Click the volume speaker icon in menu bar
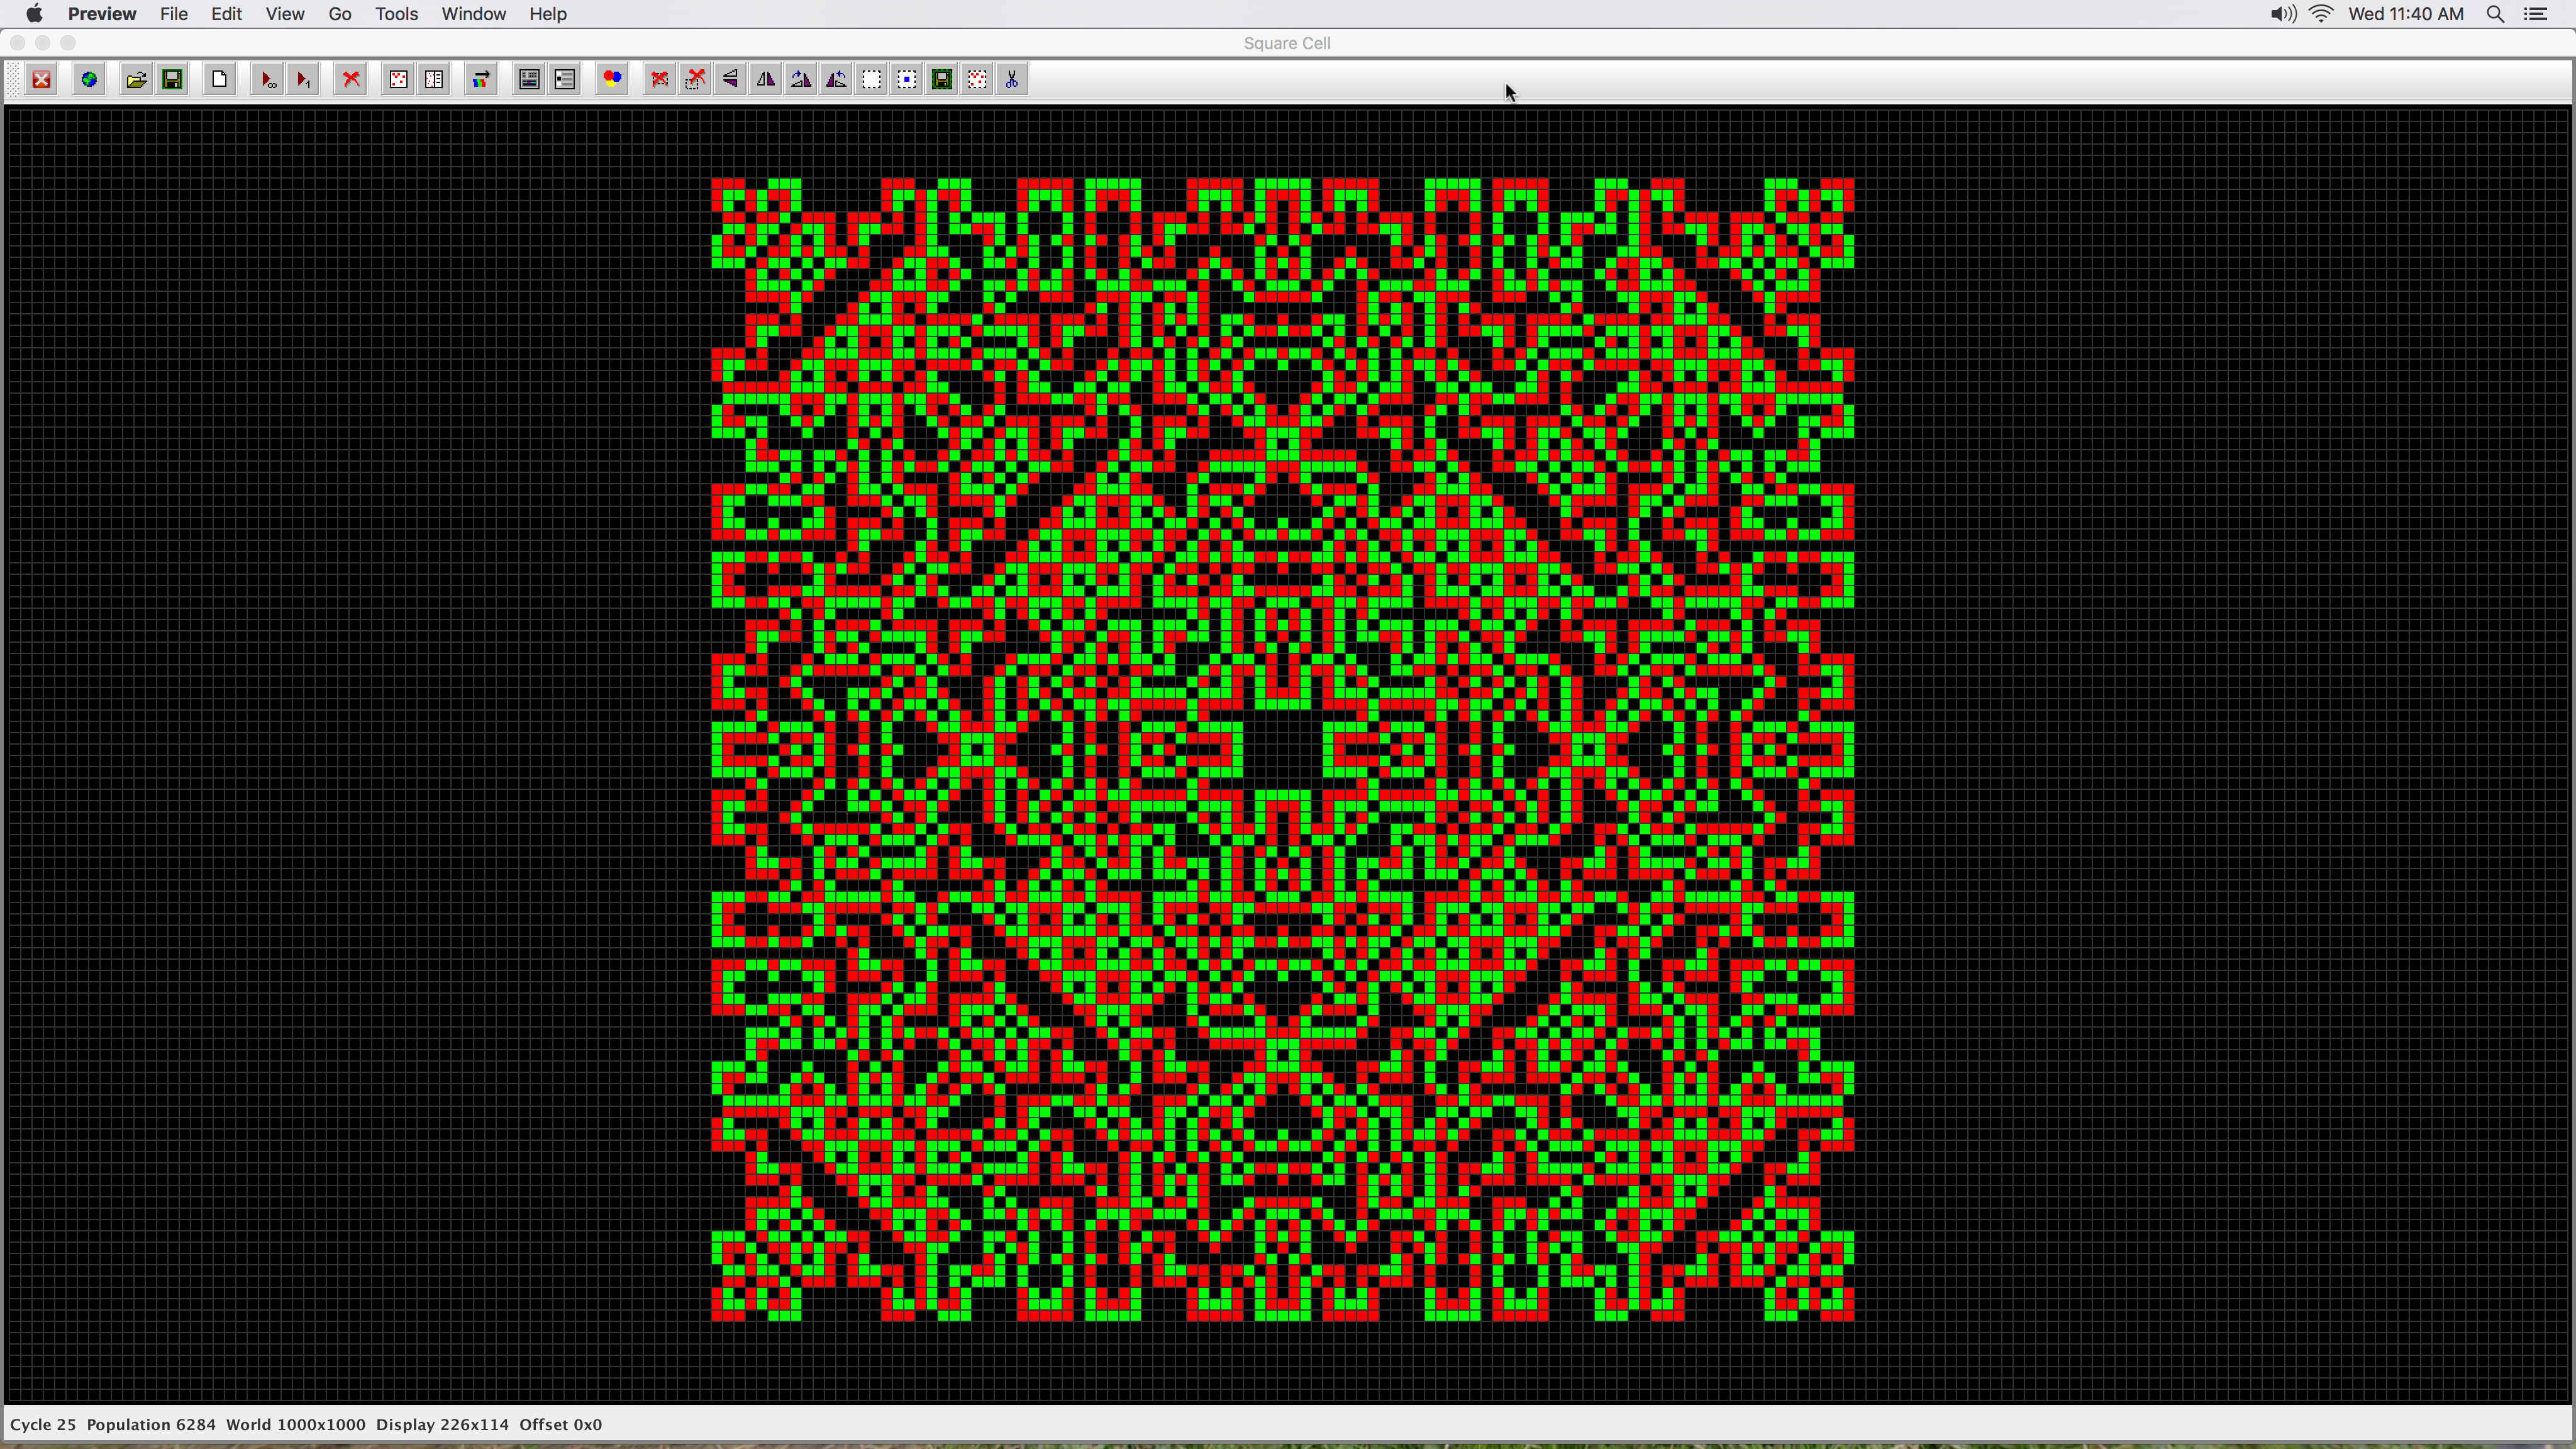The image size is (2576, 1449). click(x=2282, y=14)
